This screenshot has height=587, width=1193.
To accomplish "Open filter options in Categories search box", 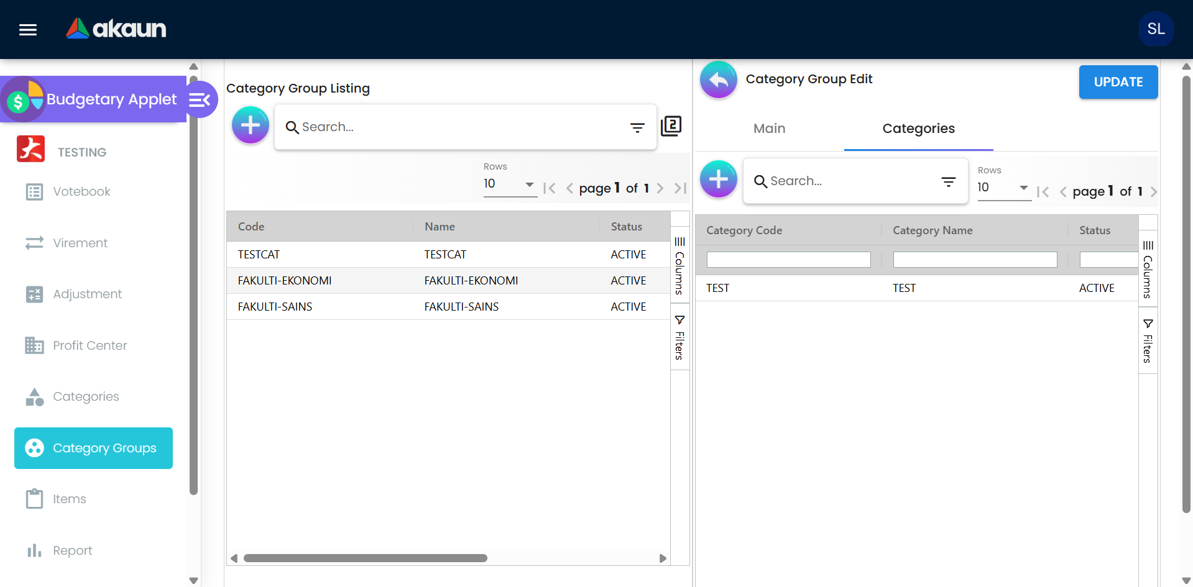I will pyautogui.click(x=949, y=181).
